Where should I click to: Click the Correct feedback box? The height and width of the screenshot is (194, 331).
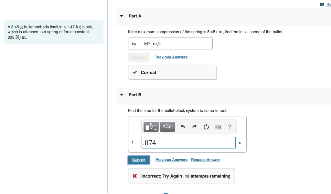pos(172,73)
